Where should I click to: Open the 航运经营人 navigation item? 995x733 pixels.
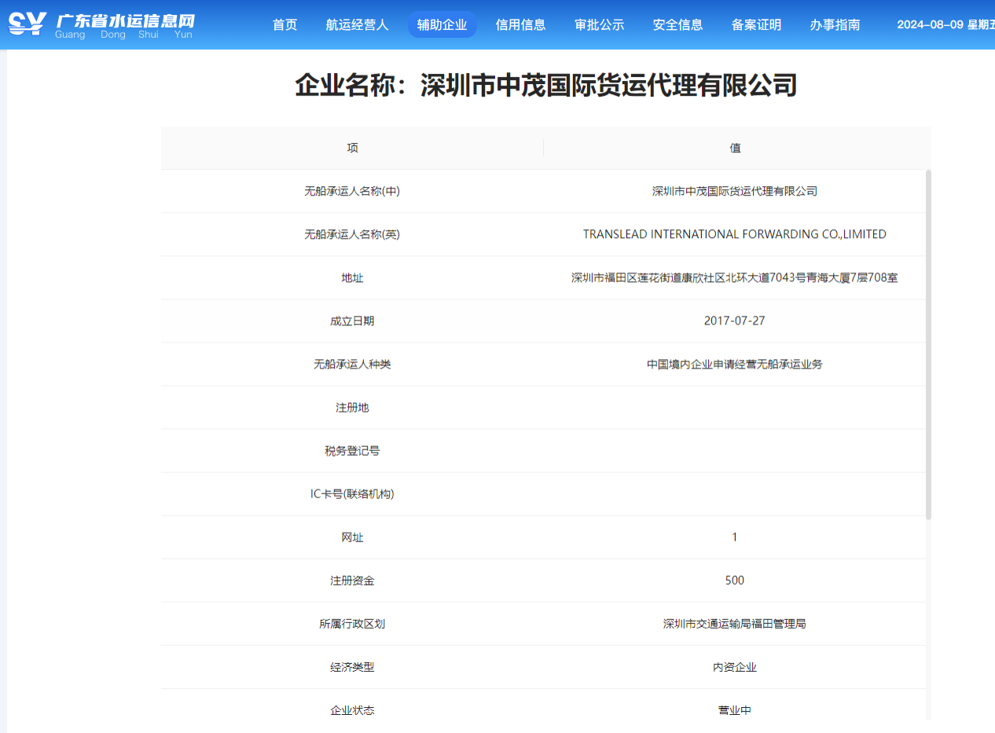click(x=357, y=25)
